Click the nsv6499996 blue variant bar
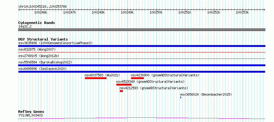The width and height of the screenshot is (274, 122). (x=142, y=72)
